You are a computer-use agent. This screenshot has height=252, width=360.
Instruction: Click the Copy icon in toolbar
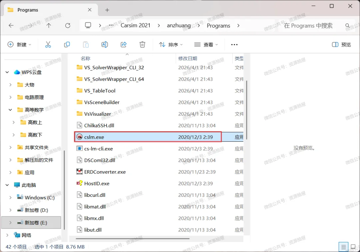point(67,45)
